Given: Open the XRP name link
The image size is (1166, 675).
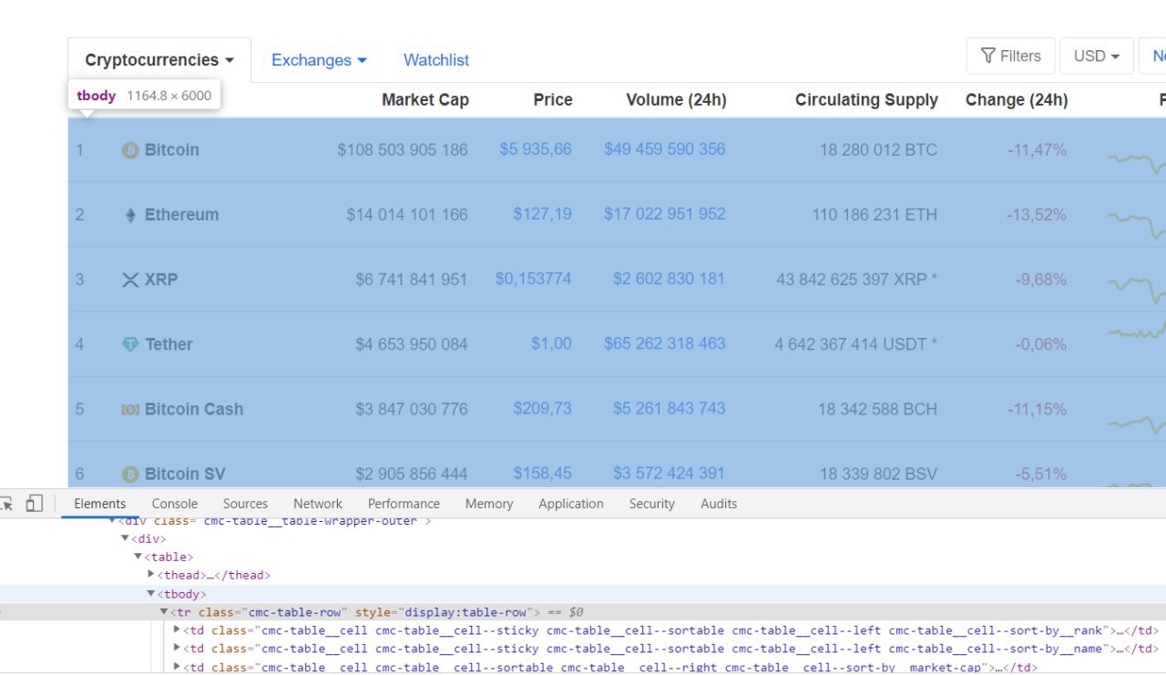Looking at the screenshot, I should click(x=161, y=280).
